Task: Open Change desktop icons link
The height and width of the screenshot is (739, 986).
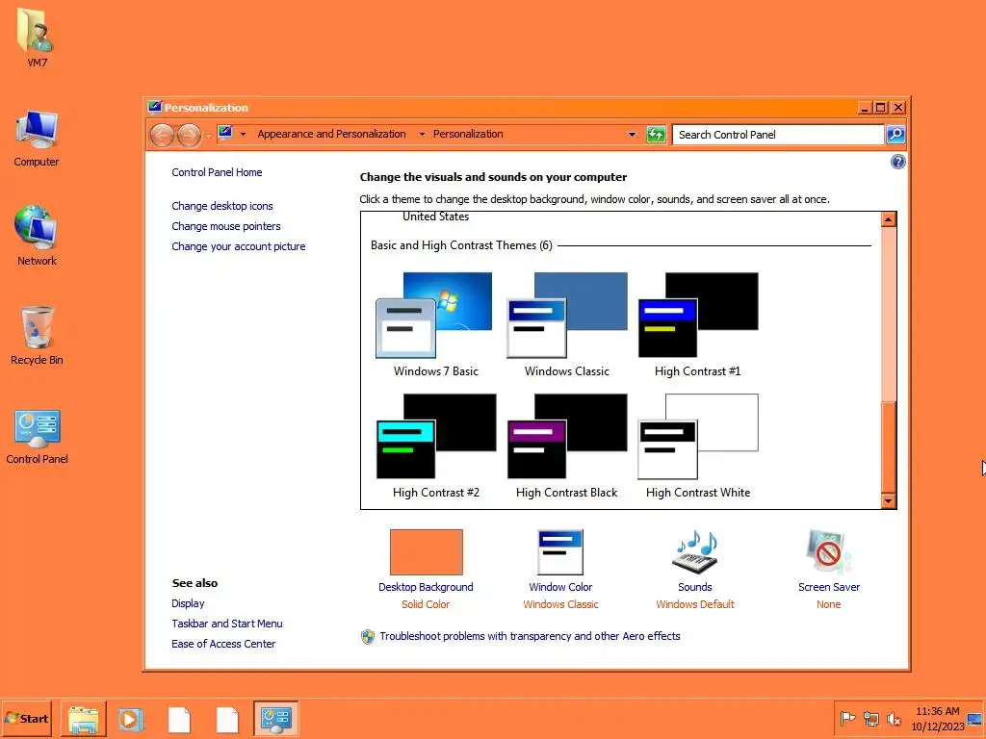Action: 222,206
